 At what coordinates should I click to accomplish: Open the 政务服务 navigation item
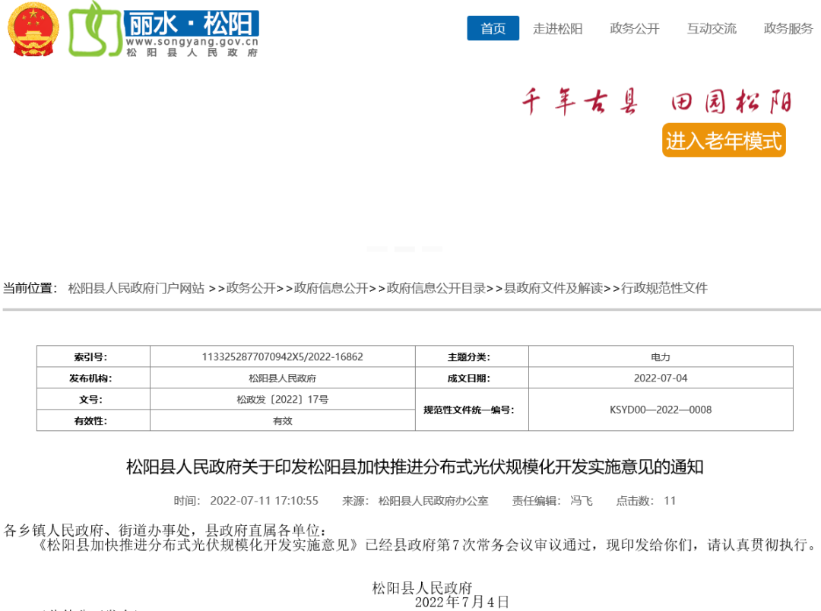(x=788, y=29)
